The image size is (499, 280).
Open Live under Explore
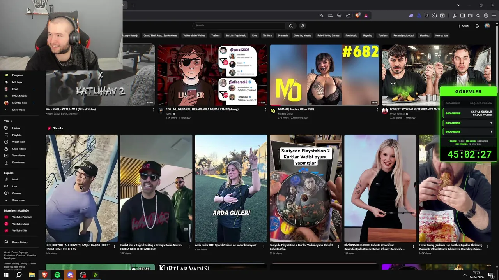pyautogui.click(x=14, y=186)
